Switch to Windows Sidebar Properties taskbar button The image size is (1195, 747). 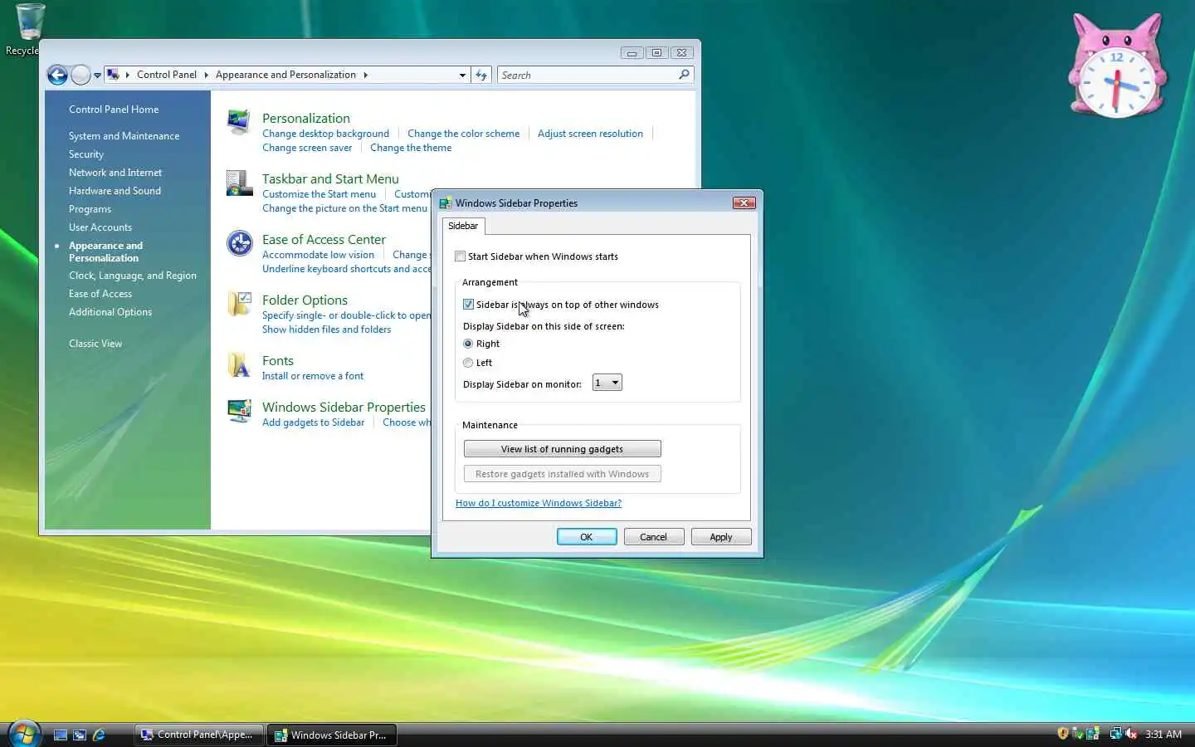pos(332,735)
